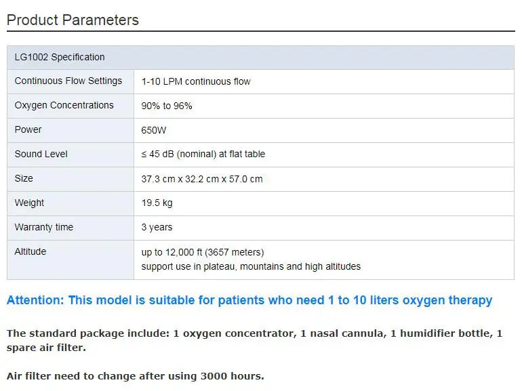Screen dimensions: 522x391
Task: Select the 650W power value
Action: click(x=154, y=130)
